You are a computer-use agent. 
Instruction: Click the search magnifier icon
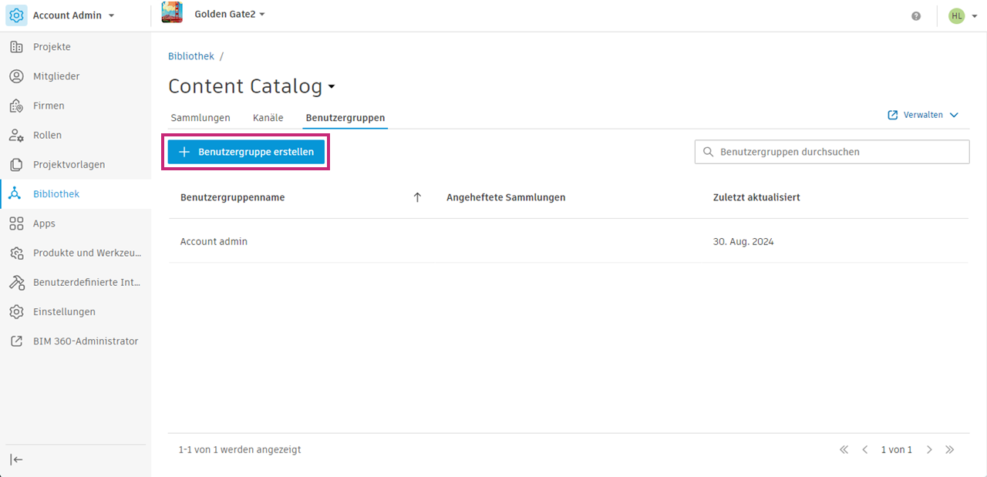[708, 152]
